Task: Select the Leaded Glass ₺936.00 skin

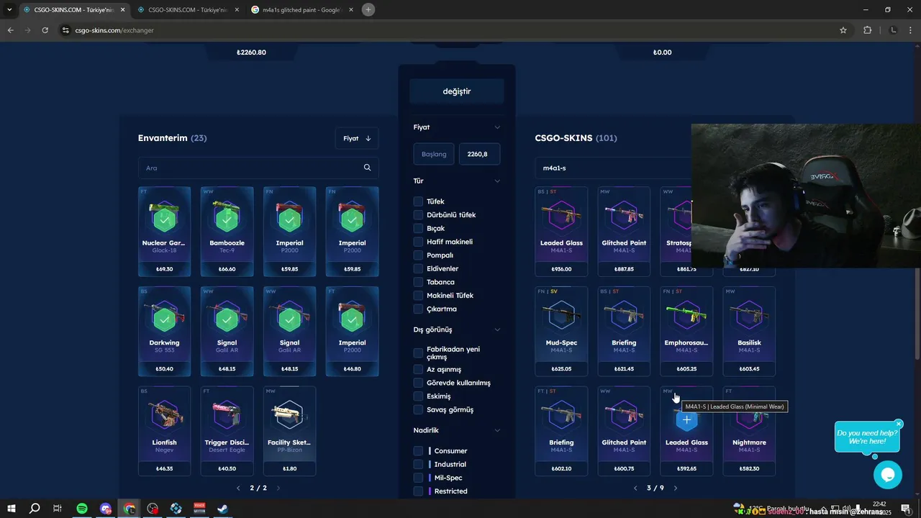Action: pyautogui.click(x=561, y=232)
